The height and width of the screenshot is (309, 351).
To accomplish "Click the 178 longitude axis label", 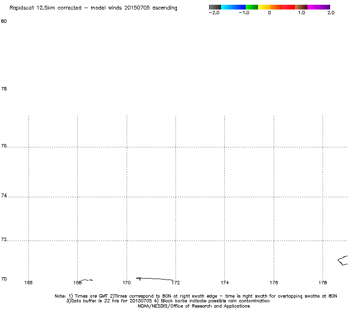I will click(x=323, y=283).
